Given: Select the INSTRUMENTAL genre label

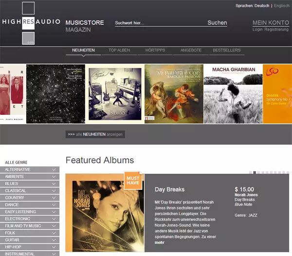Looking at the screenshot, I should click(19, 254).
